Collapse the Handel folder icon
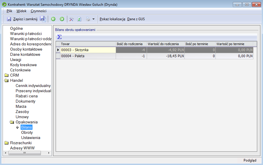 click(6, 80)
